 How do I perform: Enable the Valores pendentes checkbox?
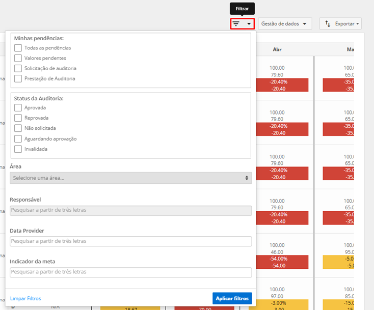18,58
